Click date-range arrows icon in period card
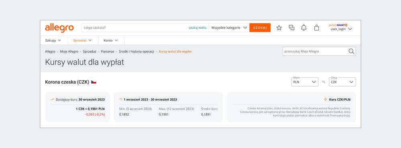Screen dimensions: 401x148 pyautogui.click(x=121, y=100)
